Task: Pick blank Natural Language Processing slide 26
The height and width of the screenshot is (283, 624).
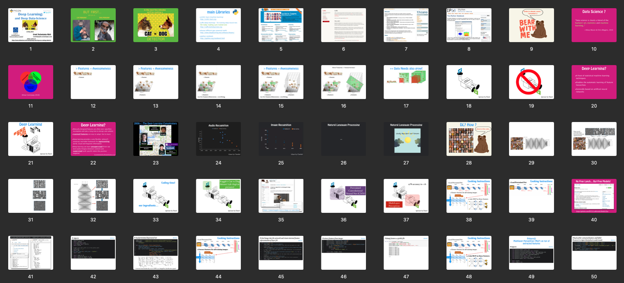Action: pos(343,139)
